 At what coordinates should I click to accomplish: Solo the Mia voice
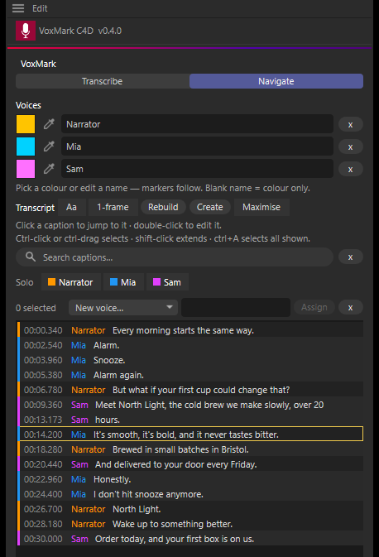[x=123, y=282]
